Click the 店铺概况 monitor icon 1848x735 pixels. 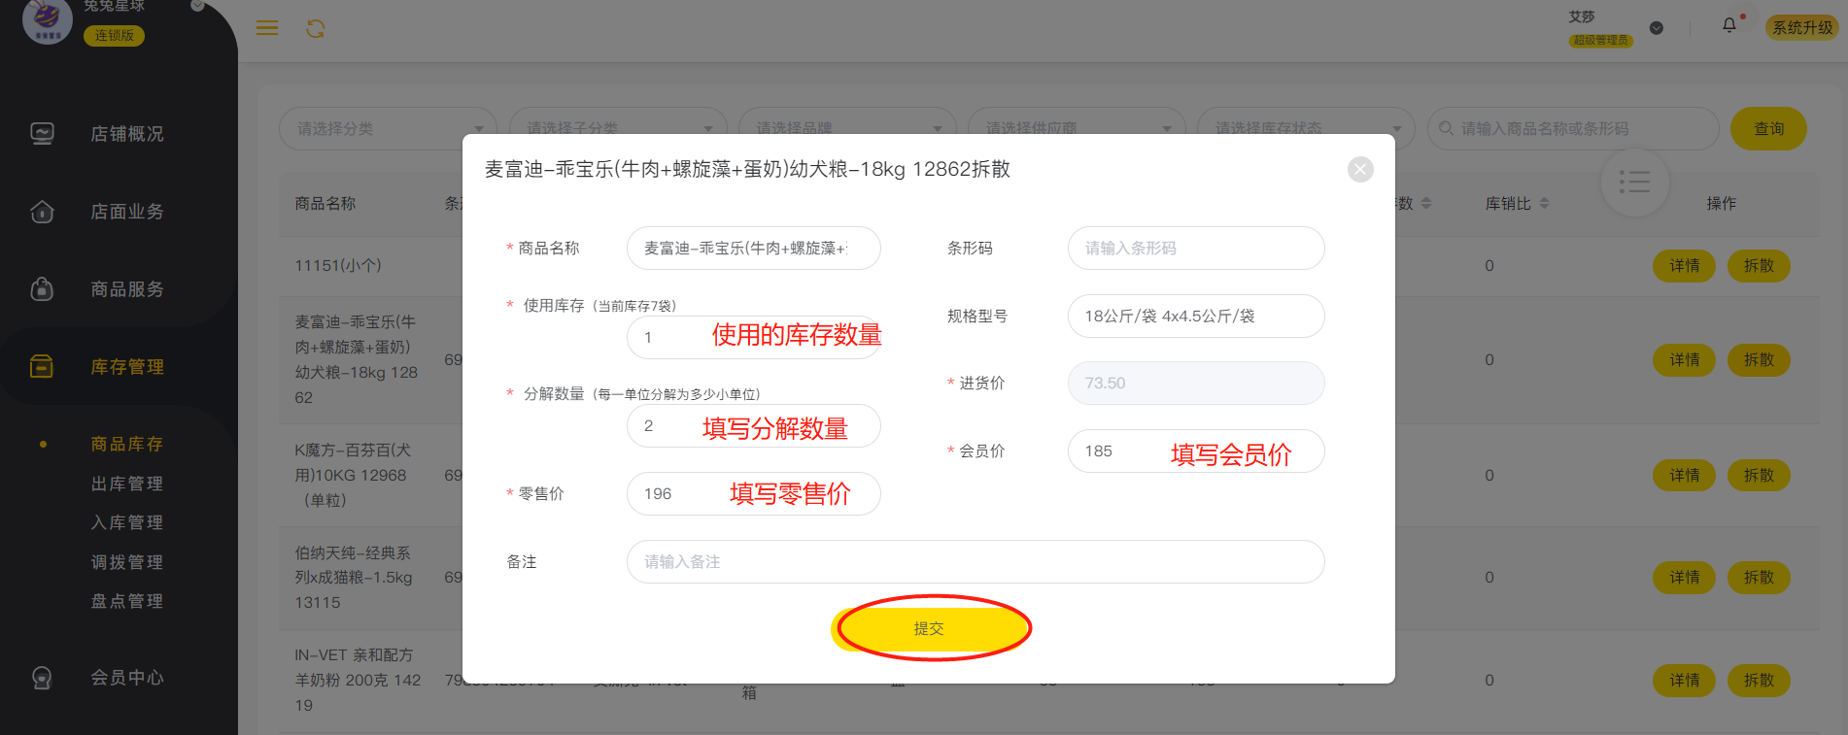(42, 134)
